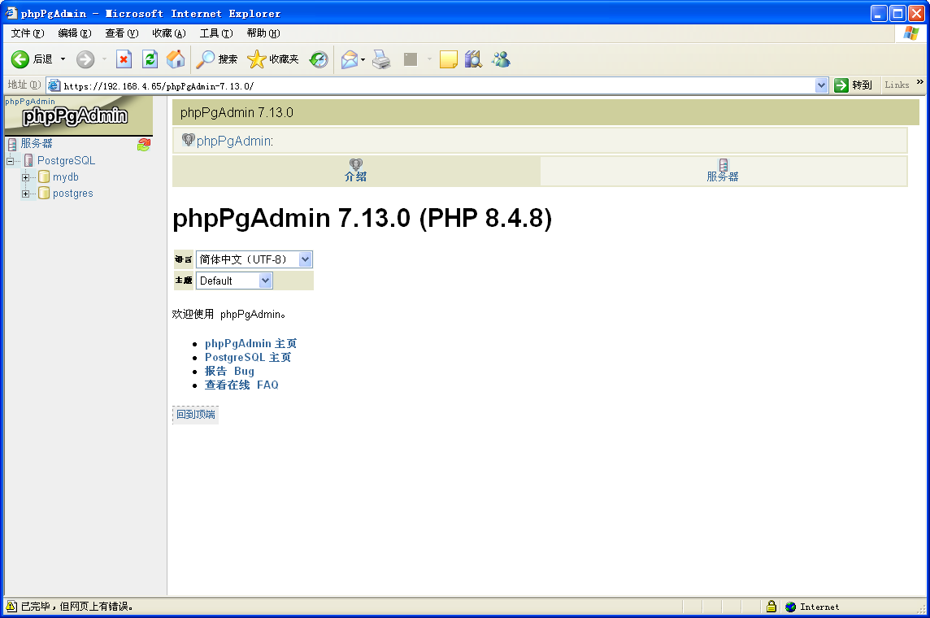Expand the postgres tree node
Image resolution: width=930 pixels, height=618 pixels.
point(25,194)
